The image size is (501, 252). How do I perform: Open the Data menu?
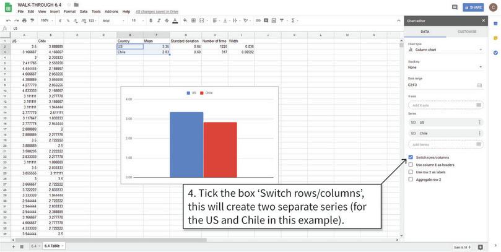click(x=84, y=12)
